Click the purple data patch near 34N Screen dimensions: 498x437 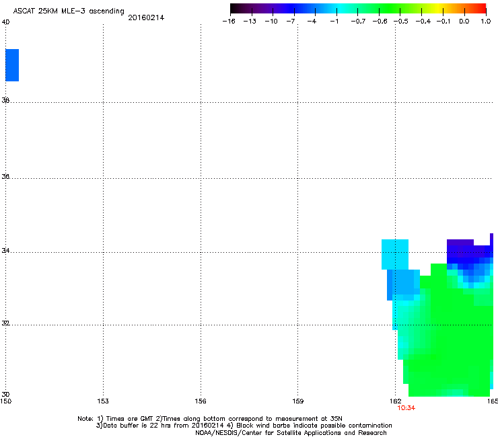point(460,243)
